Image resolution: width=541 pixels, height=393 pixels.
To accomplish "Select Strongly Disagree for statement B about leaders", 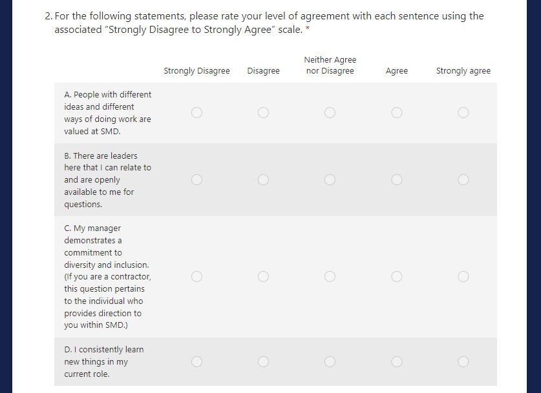I will click(196, 179).
